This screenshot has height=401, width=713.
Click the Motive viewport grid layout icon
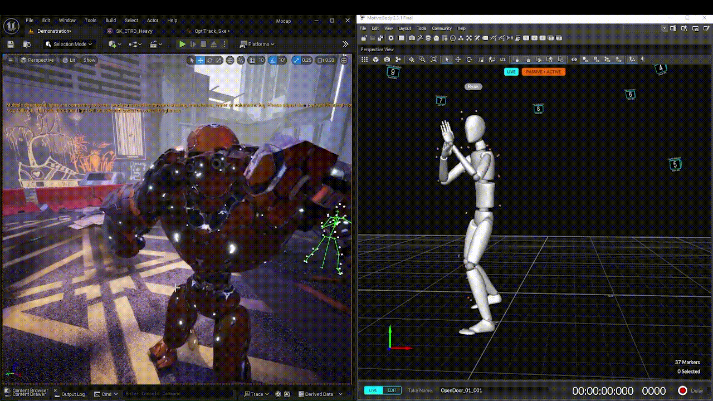point(365,60)
